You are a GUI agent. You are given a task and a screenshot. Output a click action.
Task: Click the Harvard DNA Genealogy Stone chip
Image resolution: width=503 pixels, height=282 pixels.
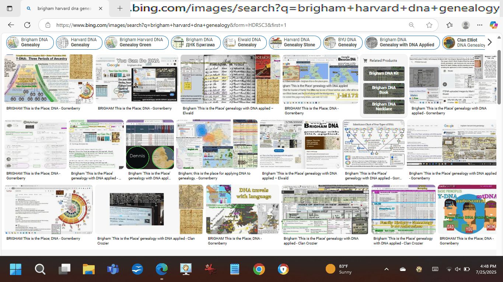tap(294, 42)
